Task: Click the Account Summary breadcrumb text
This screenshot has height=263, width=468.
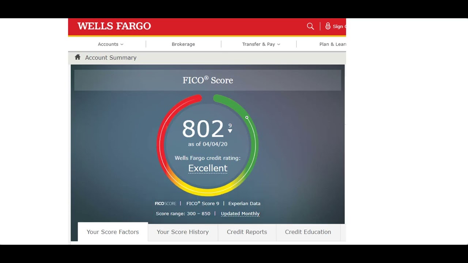Action: click(111, 58)
